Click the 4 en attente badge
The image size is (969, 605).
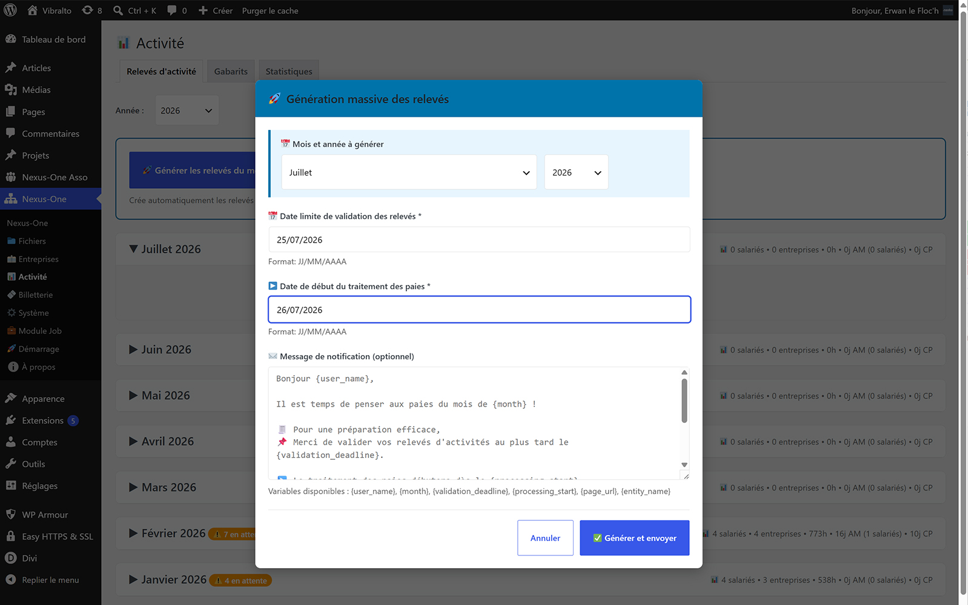click(240, 581)
